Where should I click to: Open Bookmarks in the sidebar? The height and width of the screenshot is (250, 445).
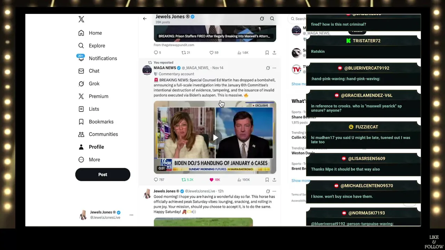tap(96, 122)
